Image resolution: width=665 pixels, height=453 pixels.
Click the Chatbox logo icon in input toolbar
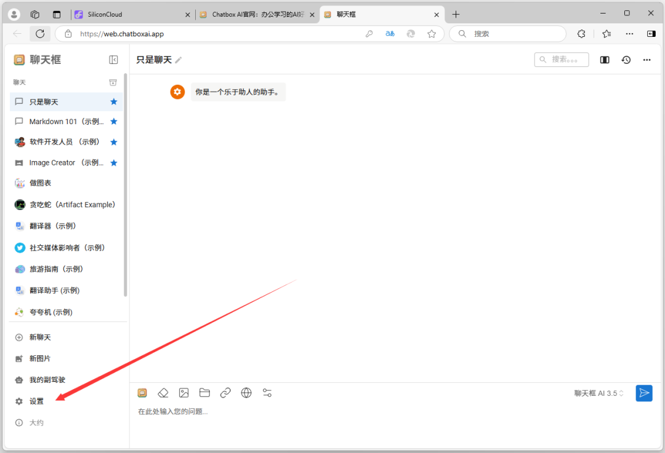(x=142, y=393)
